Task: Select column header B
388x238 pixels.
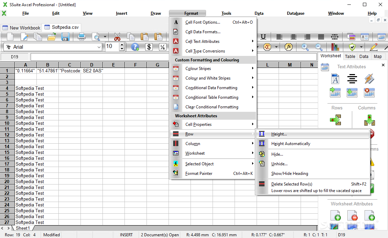Action: pos(47,65)
